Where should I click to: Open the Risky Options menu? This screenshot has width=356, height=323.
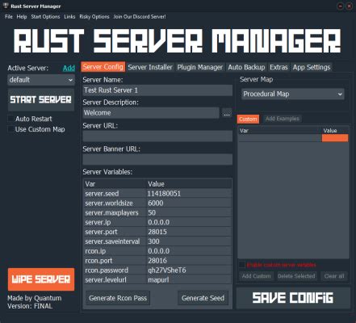(x=94, y=17)
